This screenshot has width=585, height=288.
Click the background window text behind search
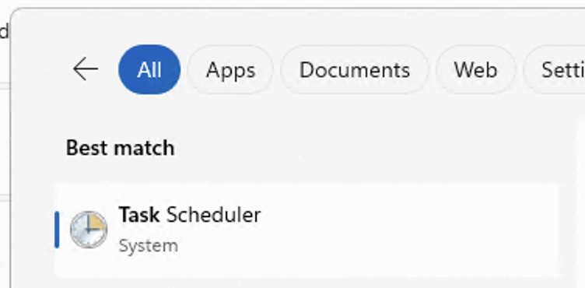[4, 32]
